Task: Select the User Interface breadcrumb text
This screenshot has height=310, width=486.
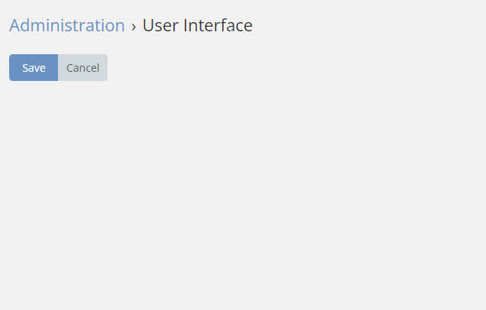Action: point(197,25)
